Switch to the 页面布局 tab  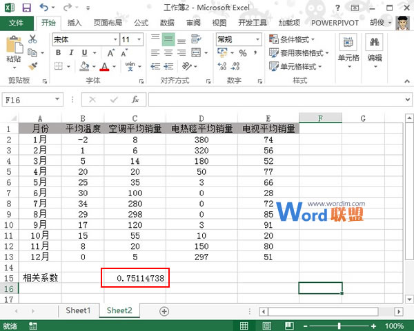(108, 23)
